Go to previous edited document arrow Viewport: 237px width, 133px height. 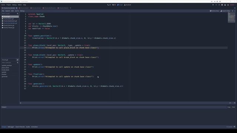(233, 11)
